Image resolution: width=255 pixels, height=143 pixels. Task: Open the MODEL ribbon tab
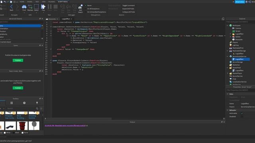(29, 2)
